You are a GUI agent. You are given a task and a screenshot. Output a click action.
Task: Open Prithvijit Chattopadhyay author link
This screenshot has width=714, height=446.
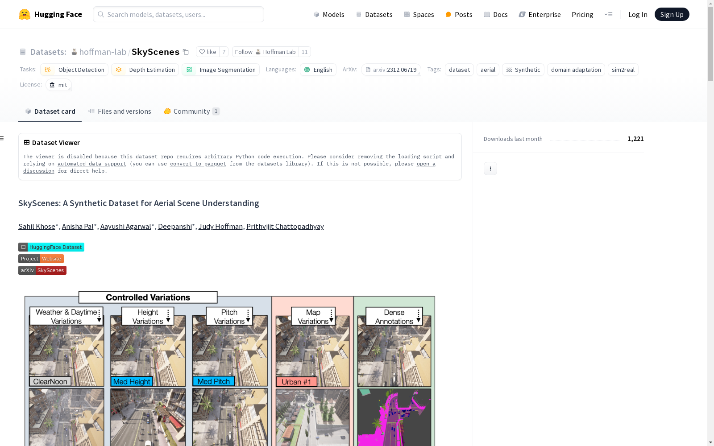click(x=285, y=227)
